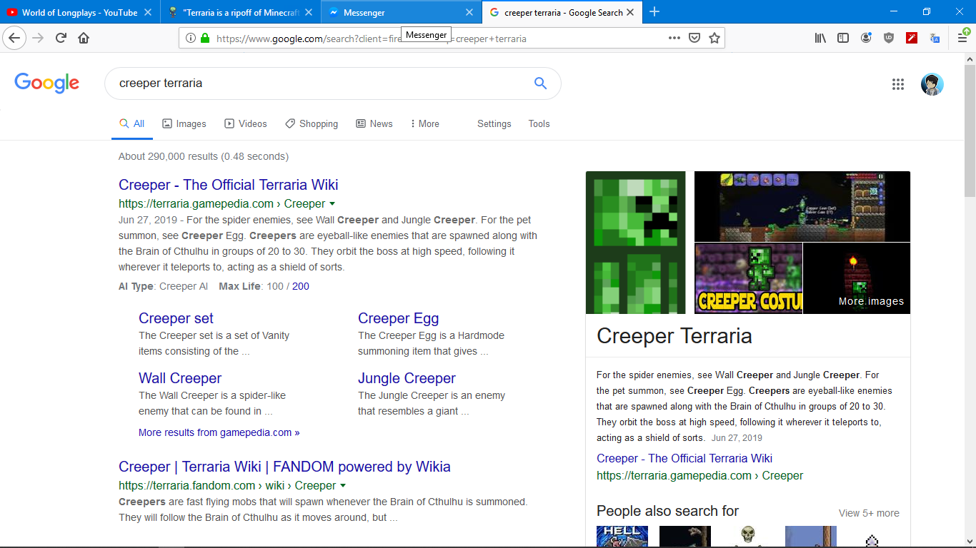Open Creeper - The Official Terraria Wiki result

(229, 185)
